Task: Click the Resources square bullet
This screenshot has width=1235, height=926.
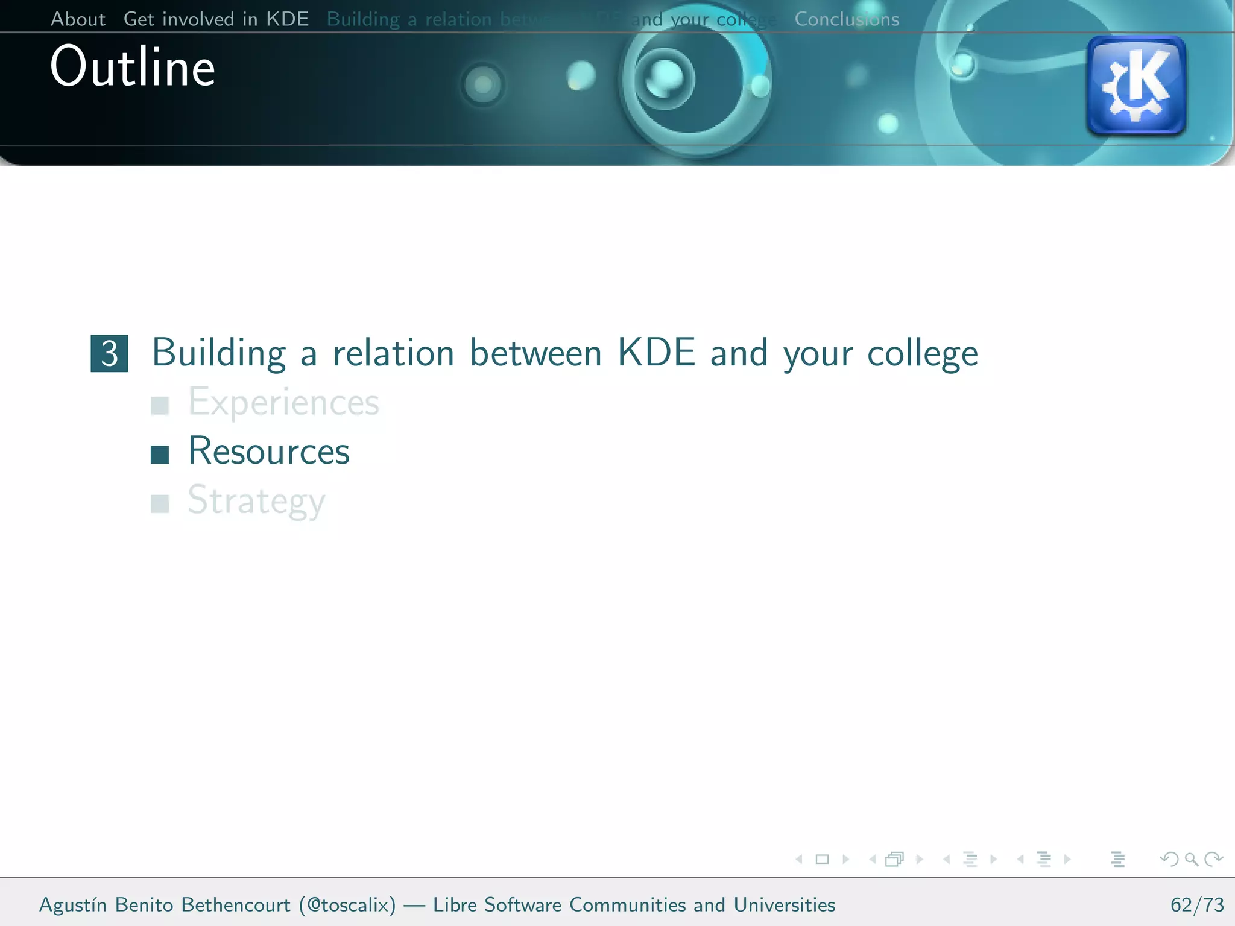Action: (x=160, y=455)
